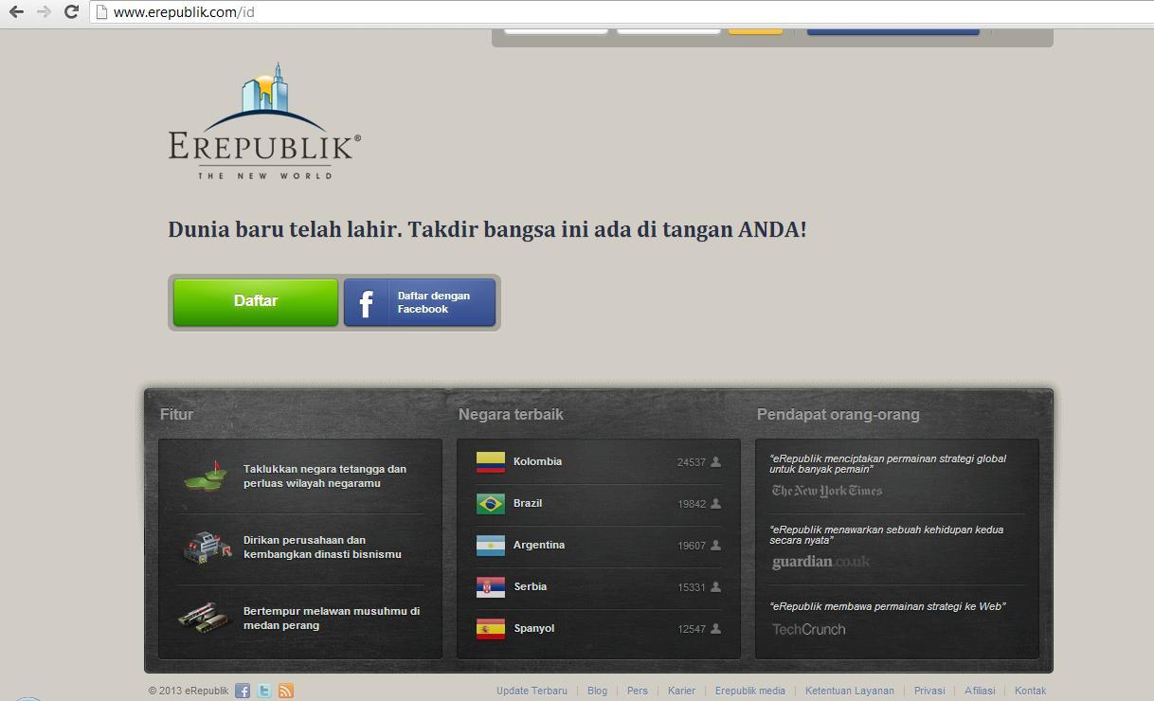Click the Facebook f logo icon
Screen dimensions: 1154x701
pos(367,303)
